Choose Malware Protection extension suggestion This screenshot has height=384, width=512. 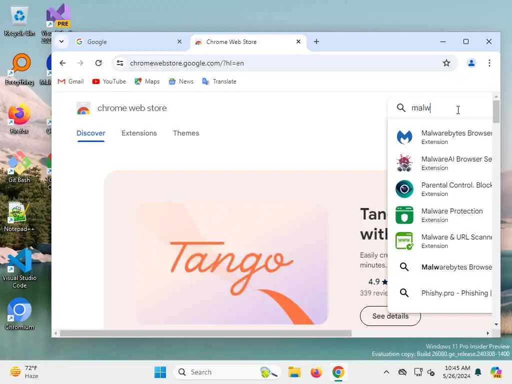click(440, 215)
